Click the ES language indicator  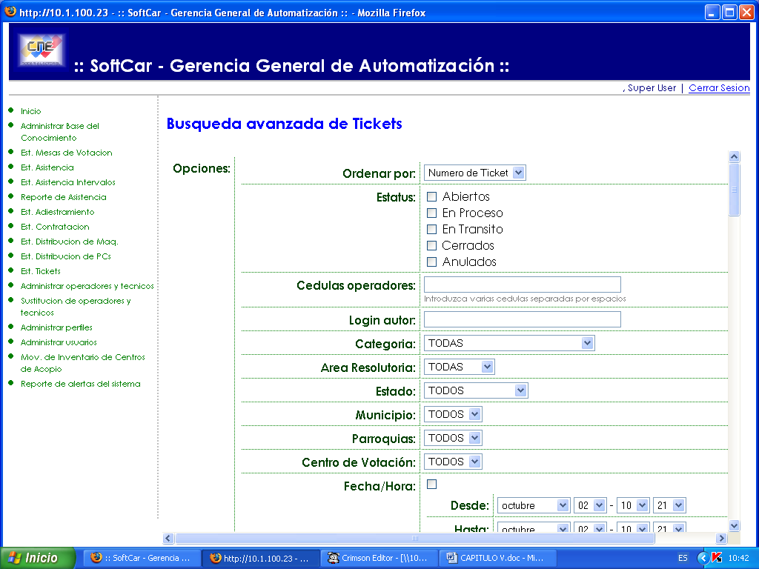coord(683,558)
